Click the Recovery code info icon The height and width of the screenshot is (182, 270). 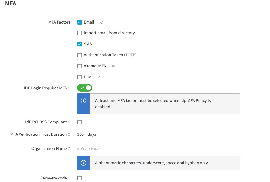[x=69, y=178]
